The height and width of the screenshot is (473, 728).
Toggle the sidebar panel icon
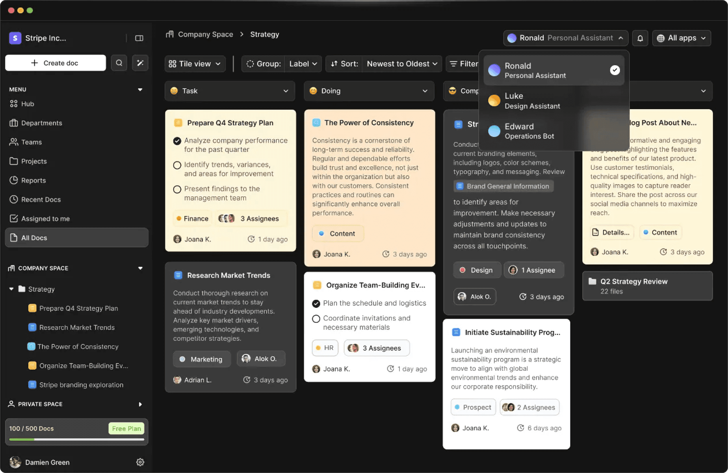point(139,38)
